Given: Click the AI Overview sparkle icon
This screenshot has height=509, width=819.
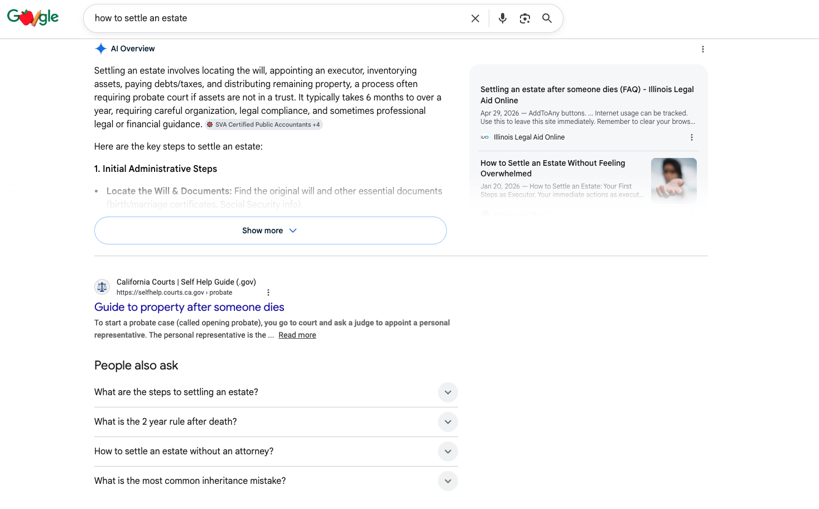Looking at the screenshot, I should pyautogui.click(x=100, y=49).
